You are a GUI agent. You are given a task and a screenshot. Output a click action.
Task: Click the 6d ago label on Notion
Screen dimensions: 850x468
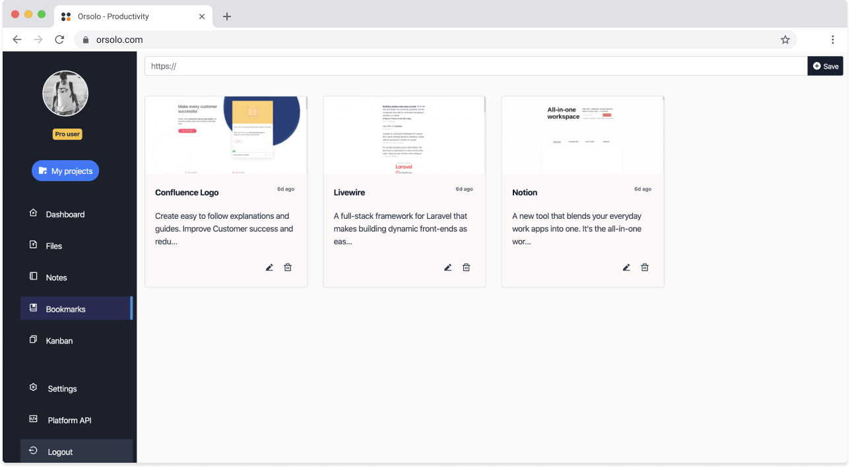click(643, 189)
